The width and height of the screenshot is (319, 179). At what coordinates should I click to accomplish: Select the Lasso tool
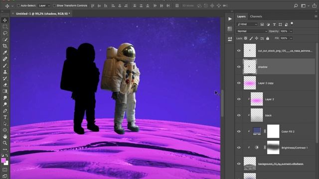click(5, 33)
